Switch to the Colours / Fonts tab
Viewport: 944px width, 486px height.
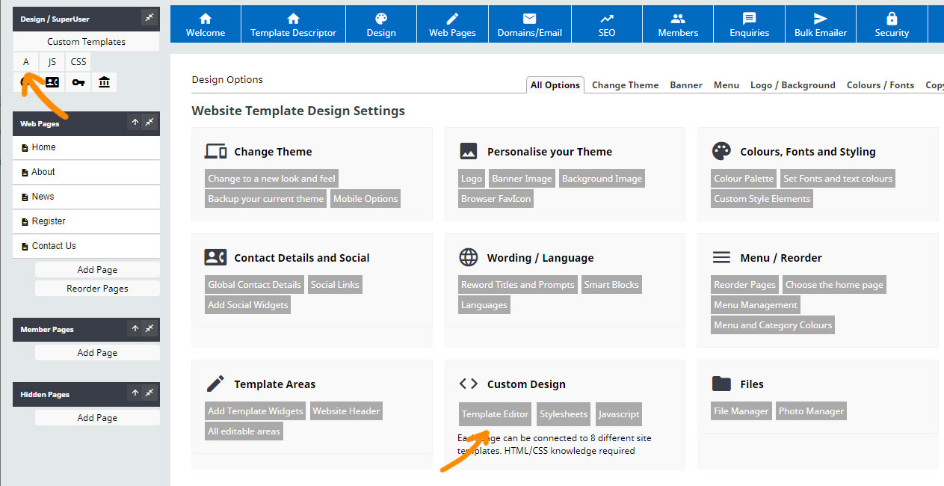pos(880,85)
